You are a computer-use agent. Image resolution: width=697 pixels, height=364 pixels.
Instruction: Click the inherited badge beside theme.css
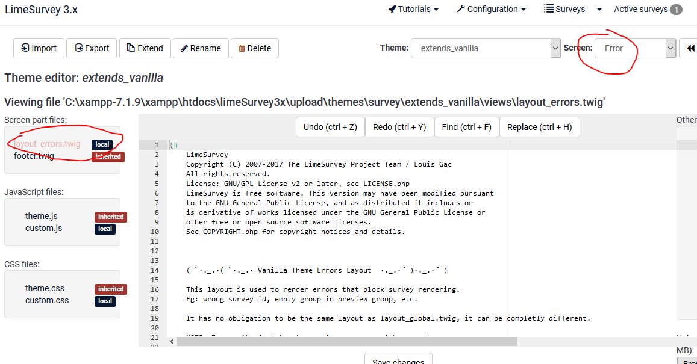pyautogui.click(x=111, y=289)
